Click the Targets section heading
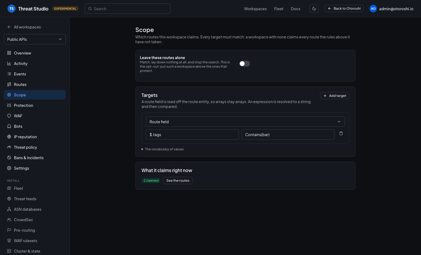 coord(150,95)
